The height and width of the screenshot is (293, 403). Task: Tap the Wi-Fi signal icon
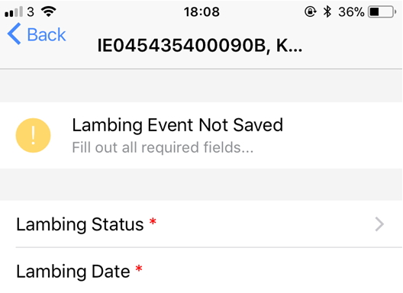pyautogui.click(x=49, y=11)
